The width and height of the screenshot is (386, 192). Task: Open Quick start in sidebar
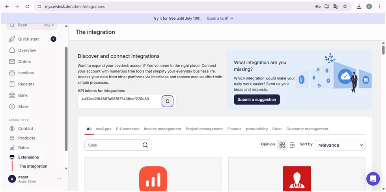[x=28, y=39]
